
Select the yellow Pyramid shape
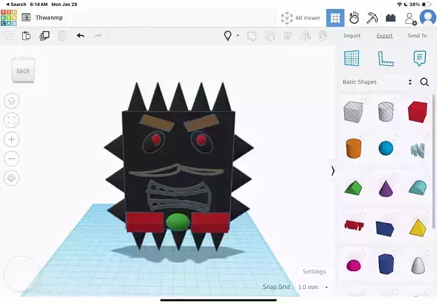[x=418, y=228]
